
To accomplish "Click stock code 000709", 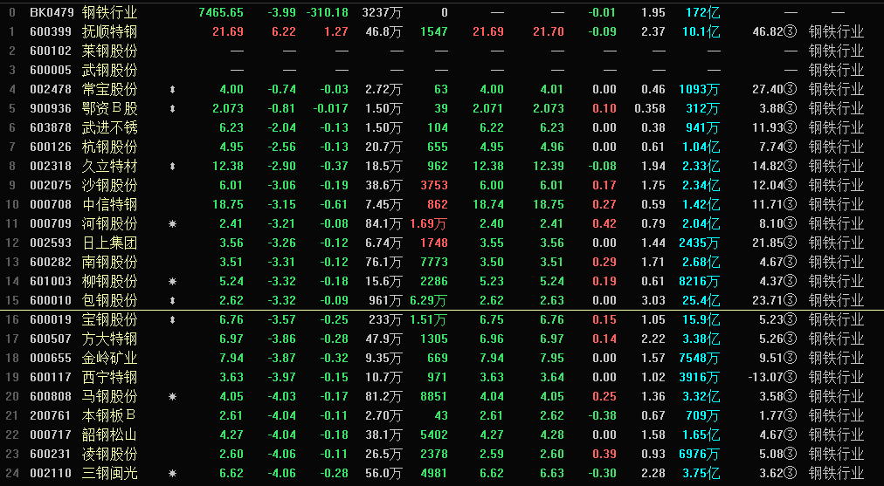I will (x=51, y=224).
